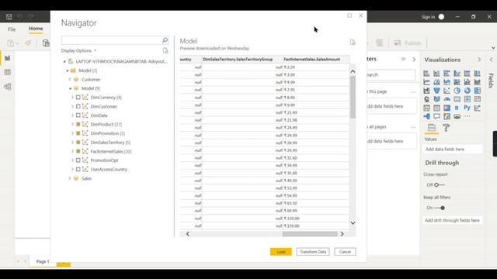Collapse the Model [9] node

70,88
